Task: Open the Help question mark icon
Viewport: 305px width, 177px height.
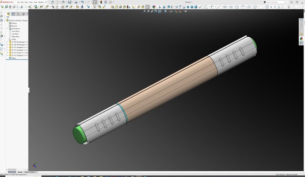Action: pyautogui.click(x=297, y=2)
